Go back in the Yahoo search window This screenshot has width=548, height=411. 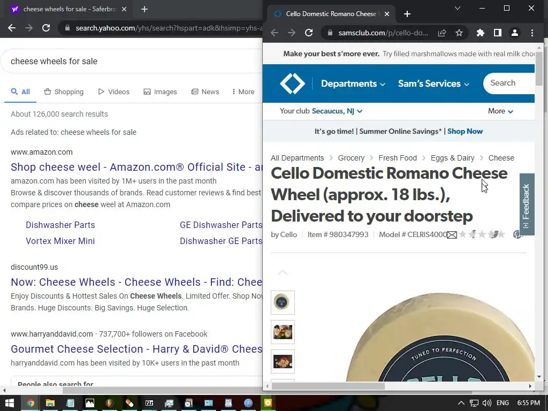point(12,28)
